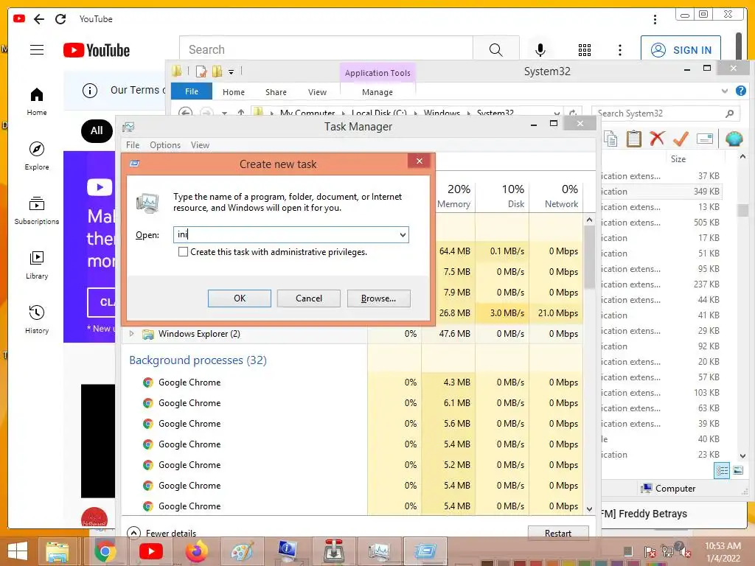The height and width of the screenshot is (566, 755).
Task: Reload the YouTube page
Action: point(60,19)
